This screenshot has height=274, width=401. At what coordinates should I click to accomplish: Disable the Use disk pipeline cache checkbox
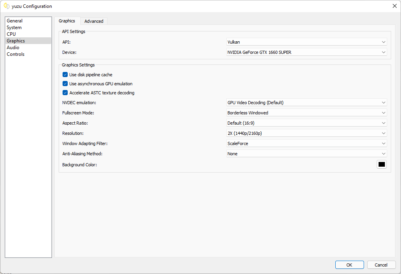[65, 75]
